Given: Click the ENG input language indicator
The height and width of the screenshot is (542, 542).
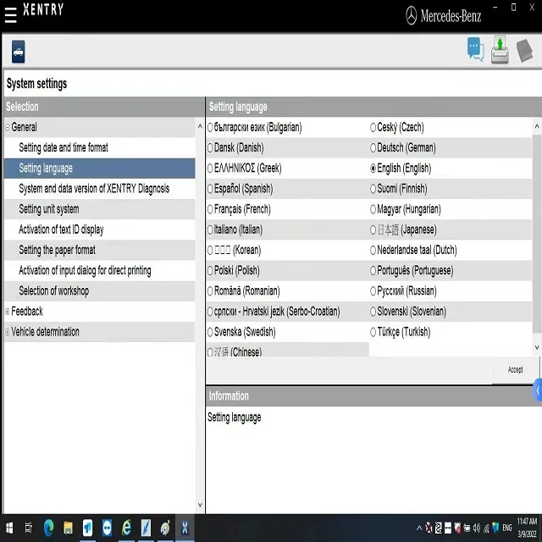Looking at the screenshot, I should pyautogui.click(x=507, y=528).
